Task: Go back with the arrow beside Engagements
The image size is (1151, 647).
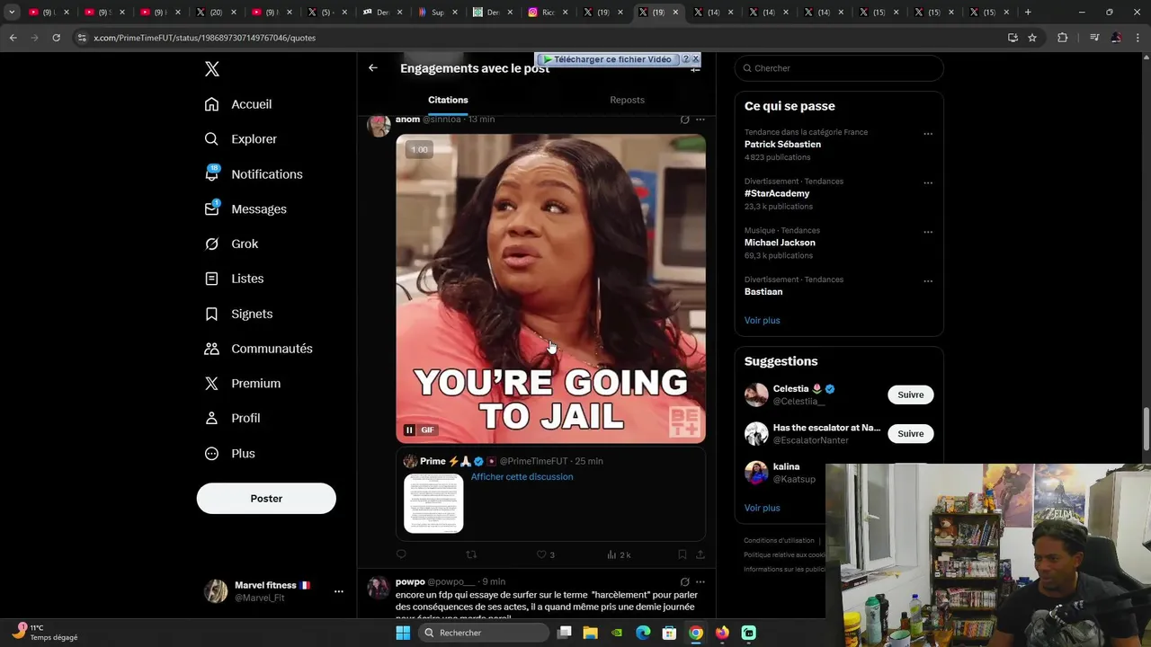Action: (x=373, y=68)
